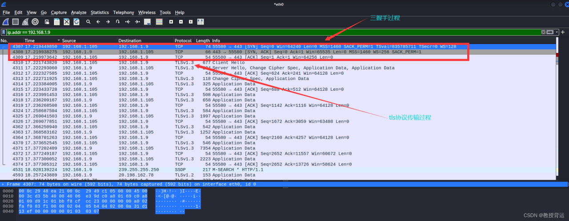The height and width of the screenshot is (221, 569).
Task: Open capture options gear icon
Action: click(x=35, y=21)
